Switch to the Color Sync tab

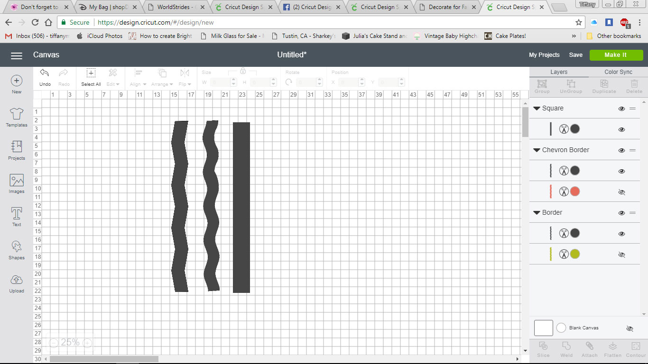tap(618, 72)
